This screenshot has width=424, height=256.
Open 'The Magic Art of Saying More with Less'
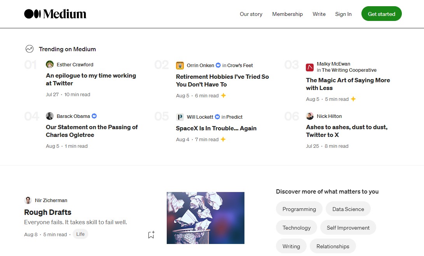coord(348,84)
